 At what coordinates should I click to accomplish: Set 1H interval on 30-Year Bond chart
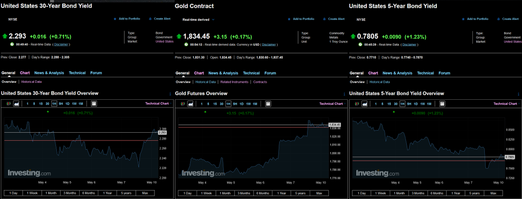[54, 104]
